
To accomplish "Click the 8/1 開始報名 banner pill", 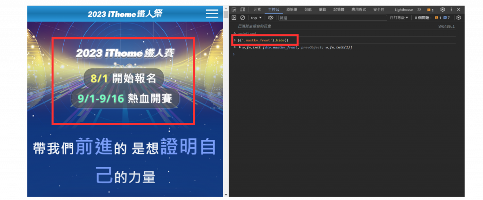I will click(x=124, y=79).
